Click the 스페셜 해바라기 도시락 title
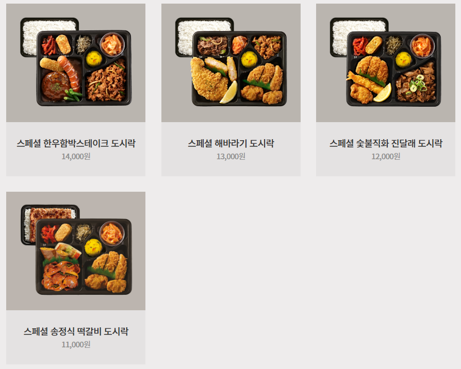 pos(231,143)
